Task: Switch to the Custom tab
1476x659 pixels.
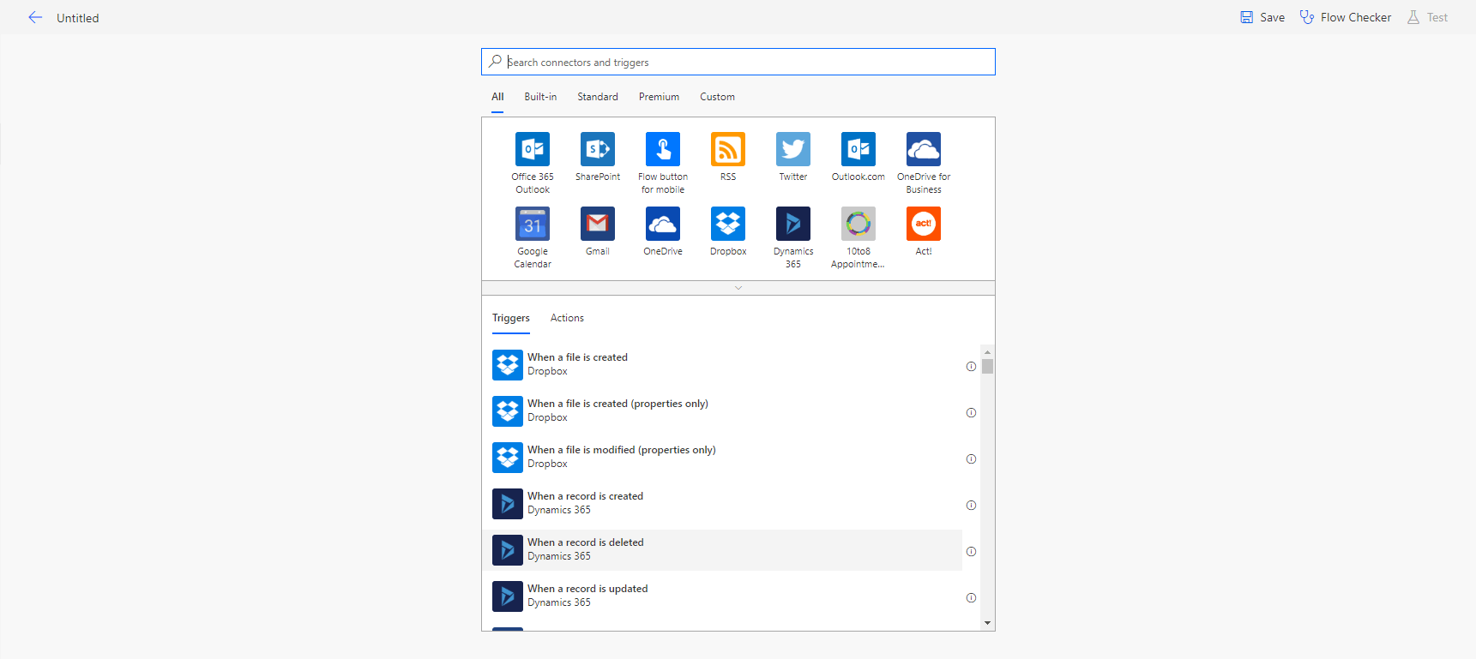Action: pos(717,97)
